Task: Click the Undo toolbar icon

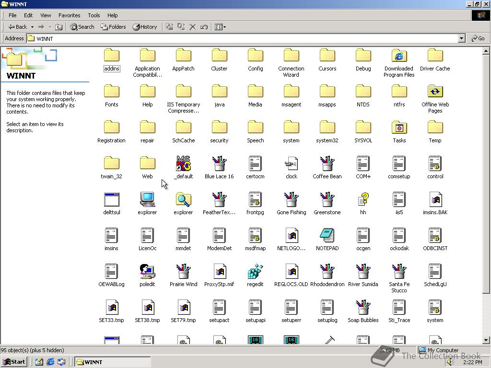Action: (x=204, y=27)
